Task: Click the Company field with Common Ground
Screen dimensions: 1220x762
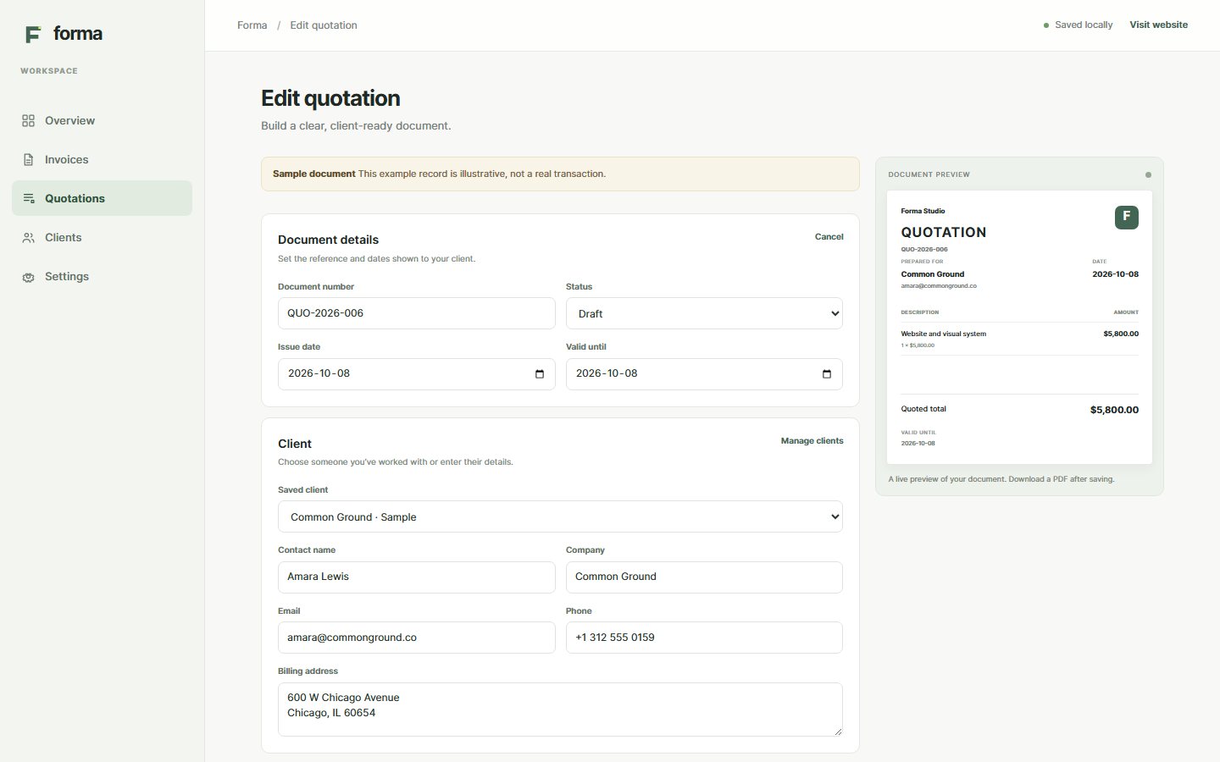Action: point(704,577)
